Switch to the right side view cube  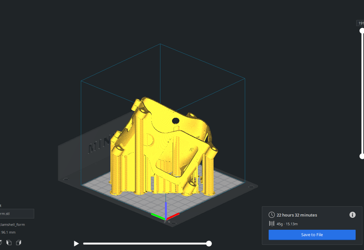point(19,243)
